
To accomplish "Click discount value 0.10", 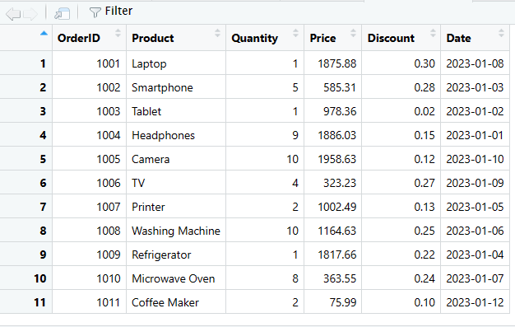I will click(425, 302).
